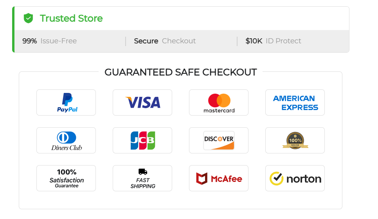Viewport: 378px width, 219px height.
Task: Choose the Discover card logo
Action: tap(219, 141)
